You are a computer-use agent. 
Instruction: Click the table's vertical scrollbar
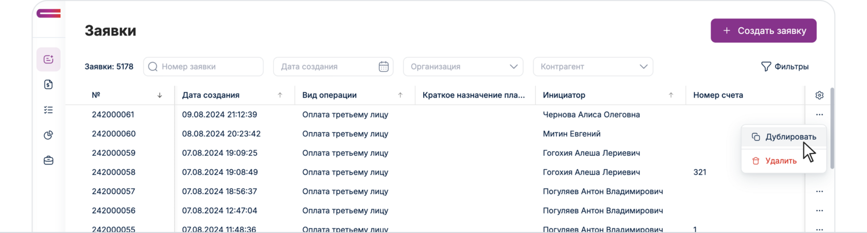click(832, 129)
